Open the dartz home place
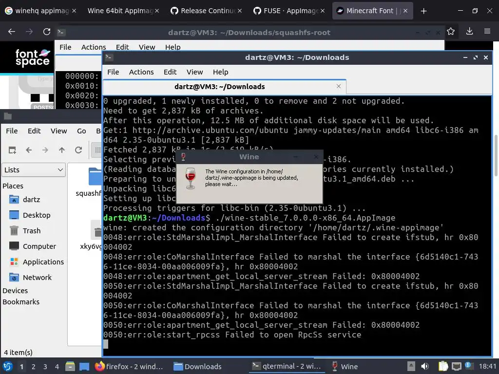The width and height of the screenshot is (499, 374). point(25,200)
